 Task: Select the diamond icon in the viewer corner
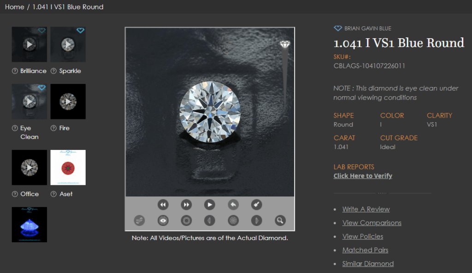(284, 44)
